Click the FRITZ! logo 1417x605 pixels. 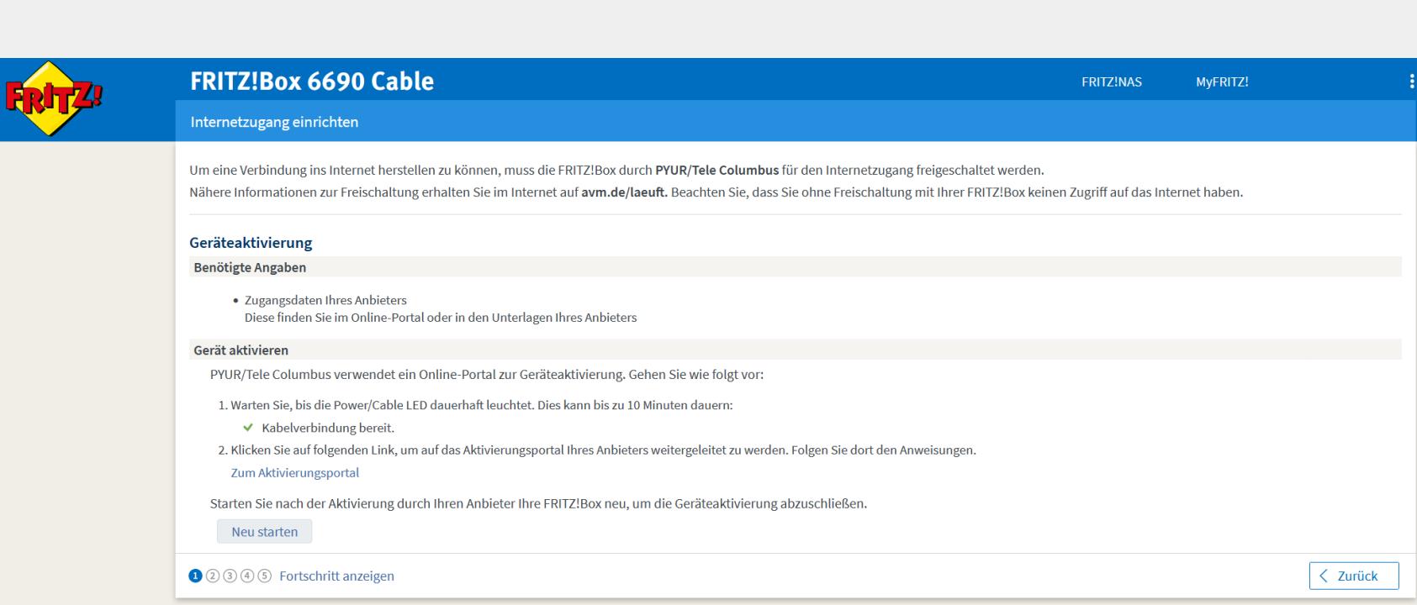(x=52, y=98)
